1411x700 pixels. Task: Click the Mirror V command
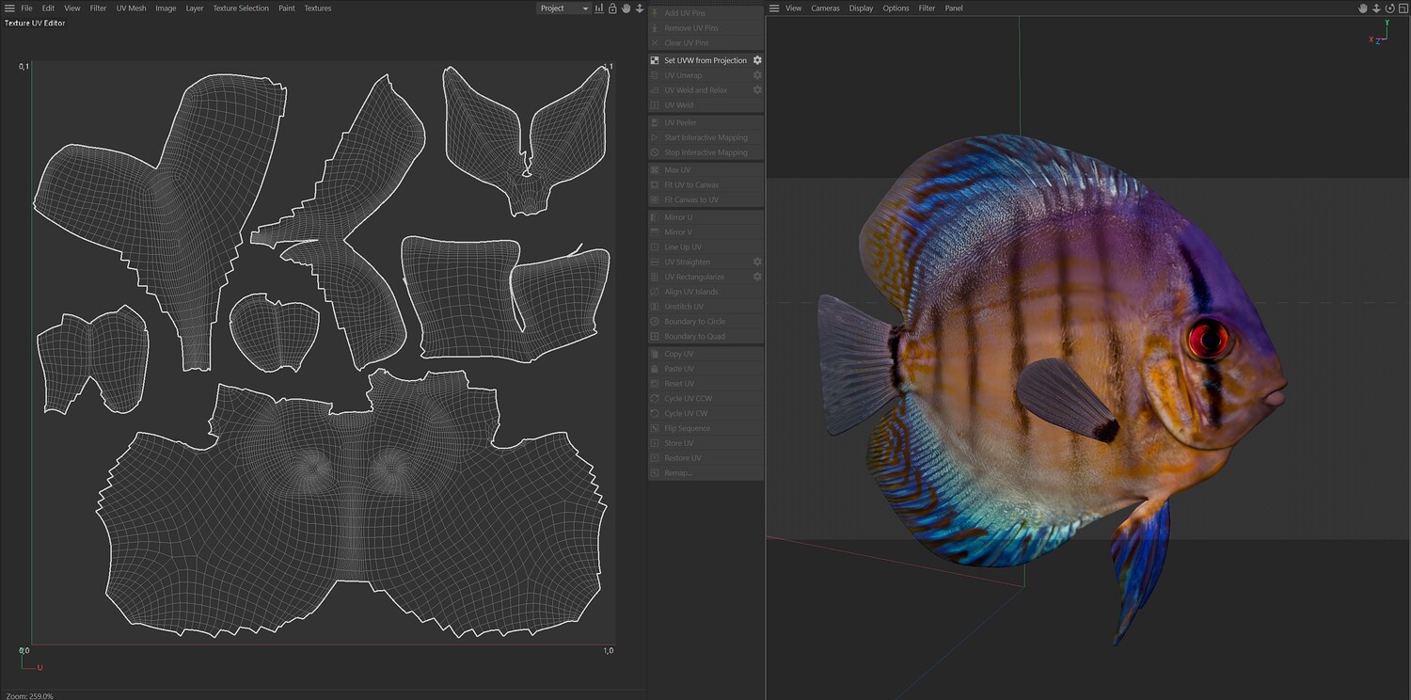tap(678, 232)
